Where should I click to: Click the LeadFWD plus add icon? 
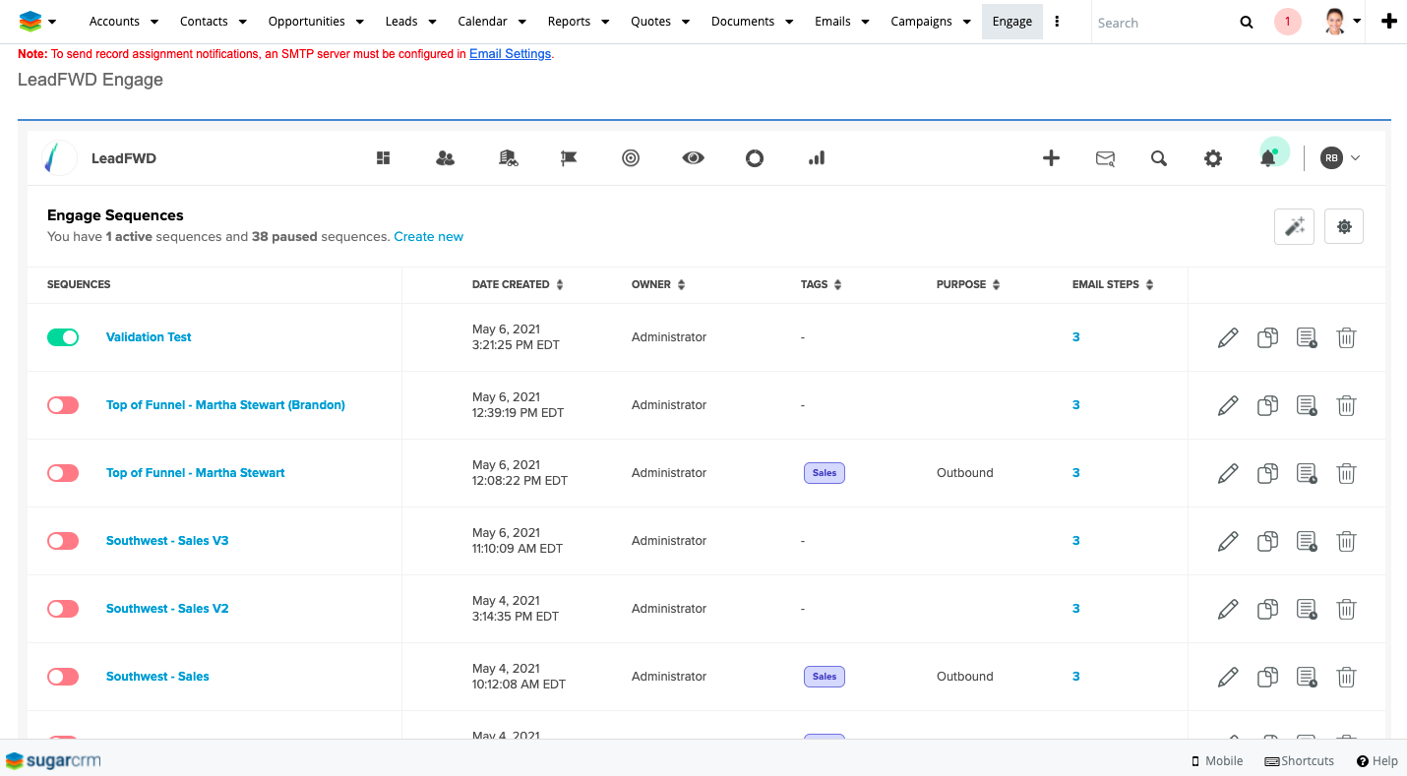click(1051, 157)
